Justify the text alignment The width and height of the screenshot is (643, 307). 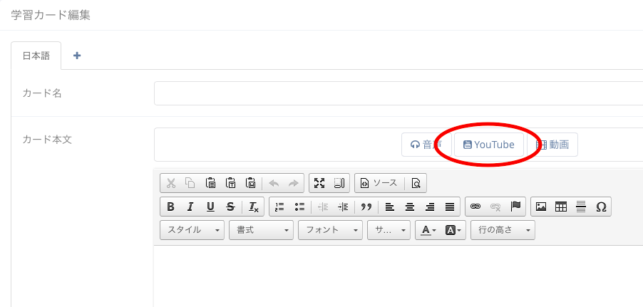(x=449, y=207)
